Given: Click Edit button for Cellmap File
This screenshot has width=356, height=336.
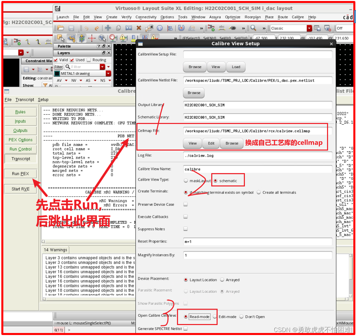Looking at the screenshot, I should pyautogui.click(x=211, y=143).
